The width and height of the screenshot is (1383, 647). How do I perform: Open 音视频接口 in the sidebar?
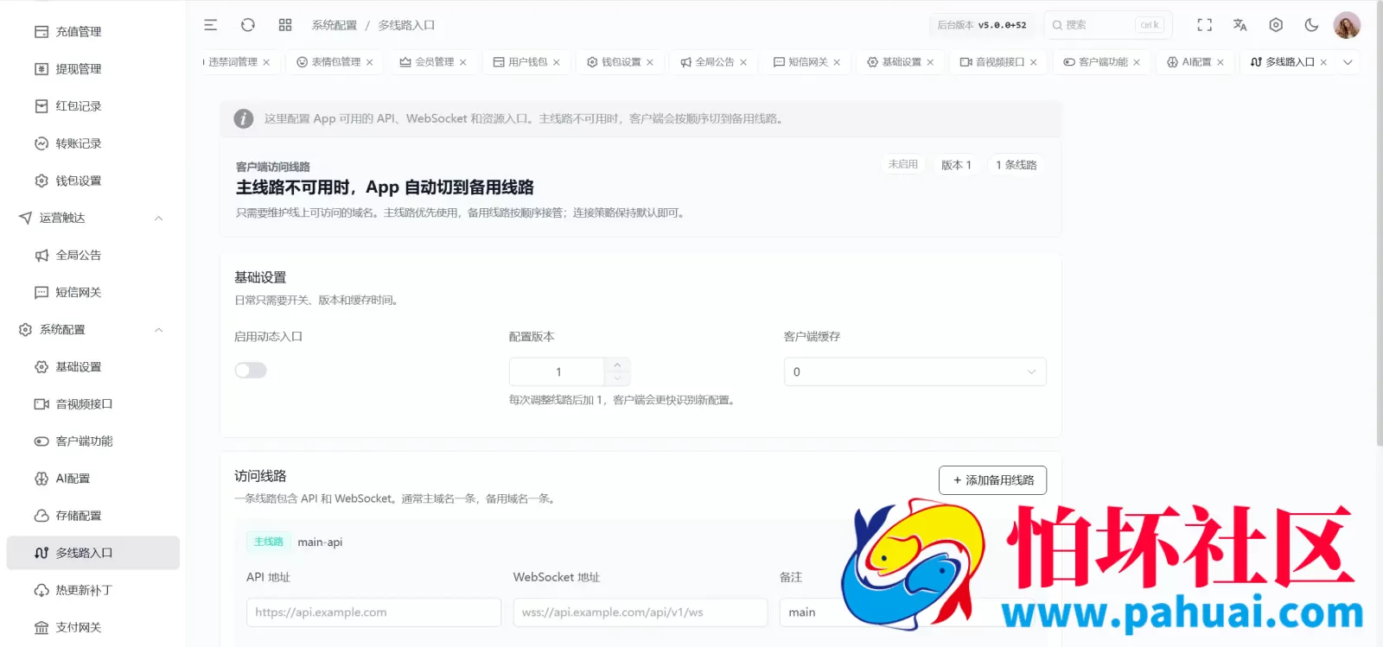[x=92, y=403]
